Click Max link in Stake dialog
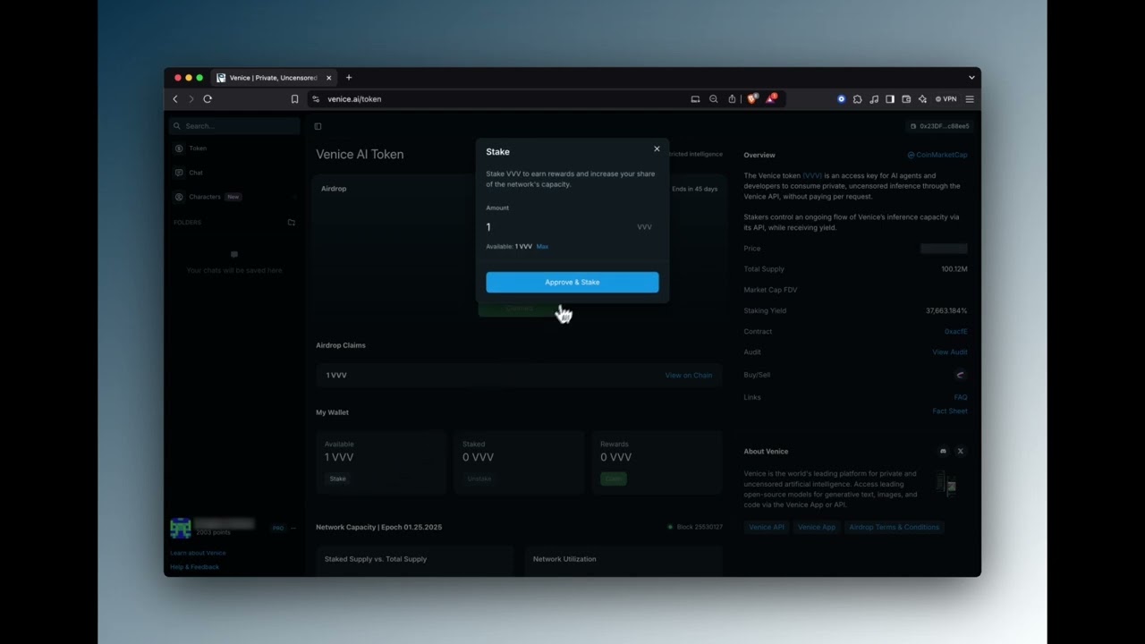This screenshot has height=644, width=1145. pyautogui.click(x=542, y=247)
